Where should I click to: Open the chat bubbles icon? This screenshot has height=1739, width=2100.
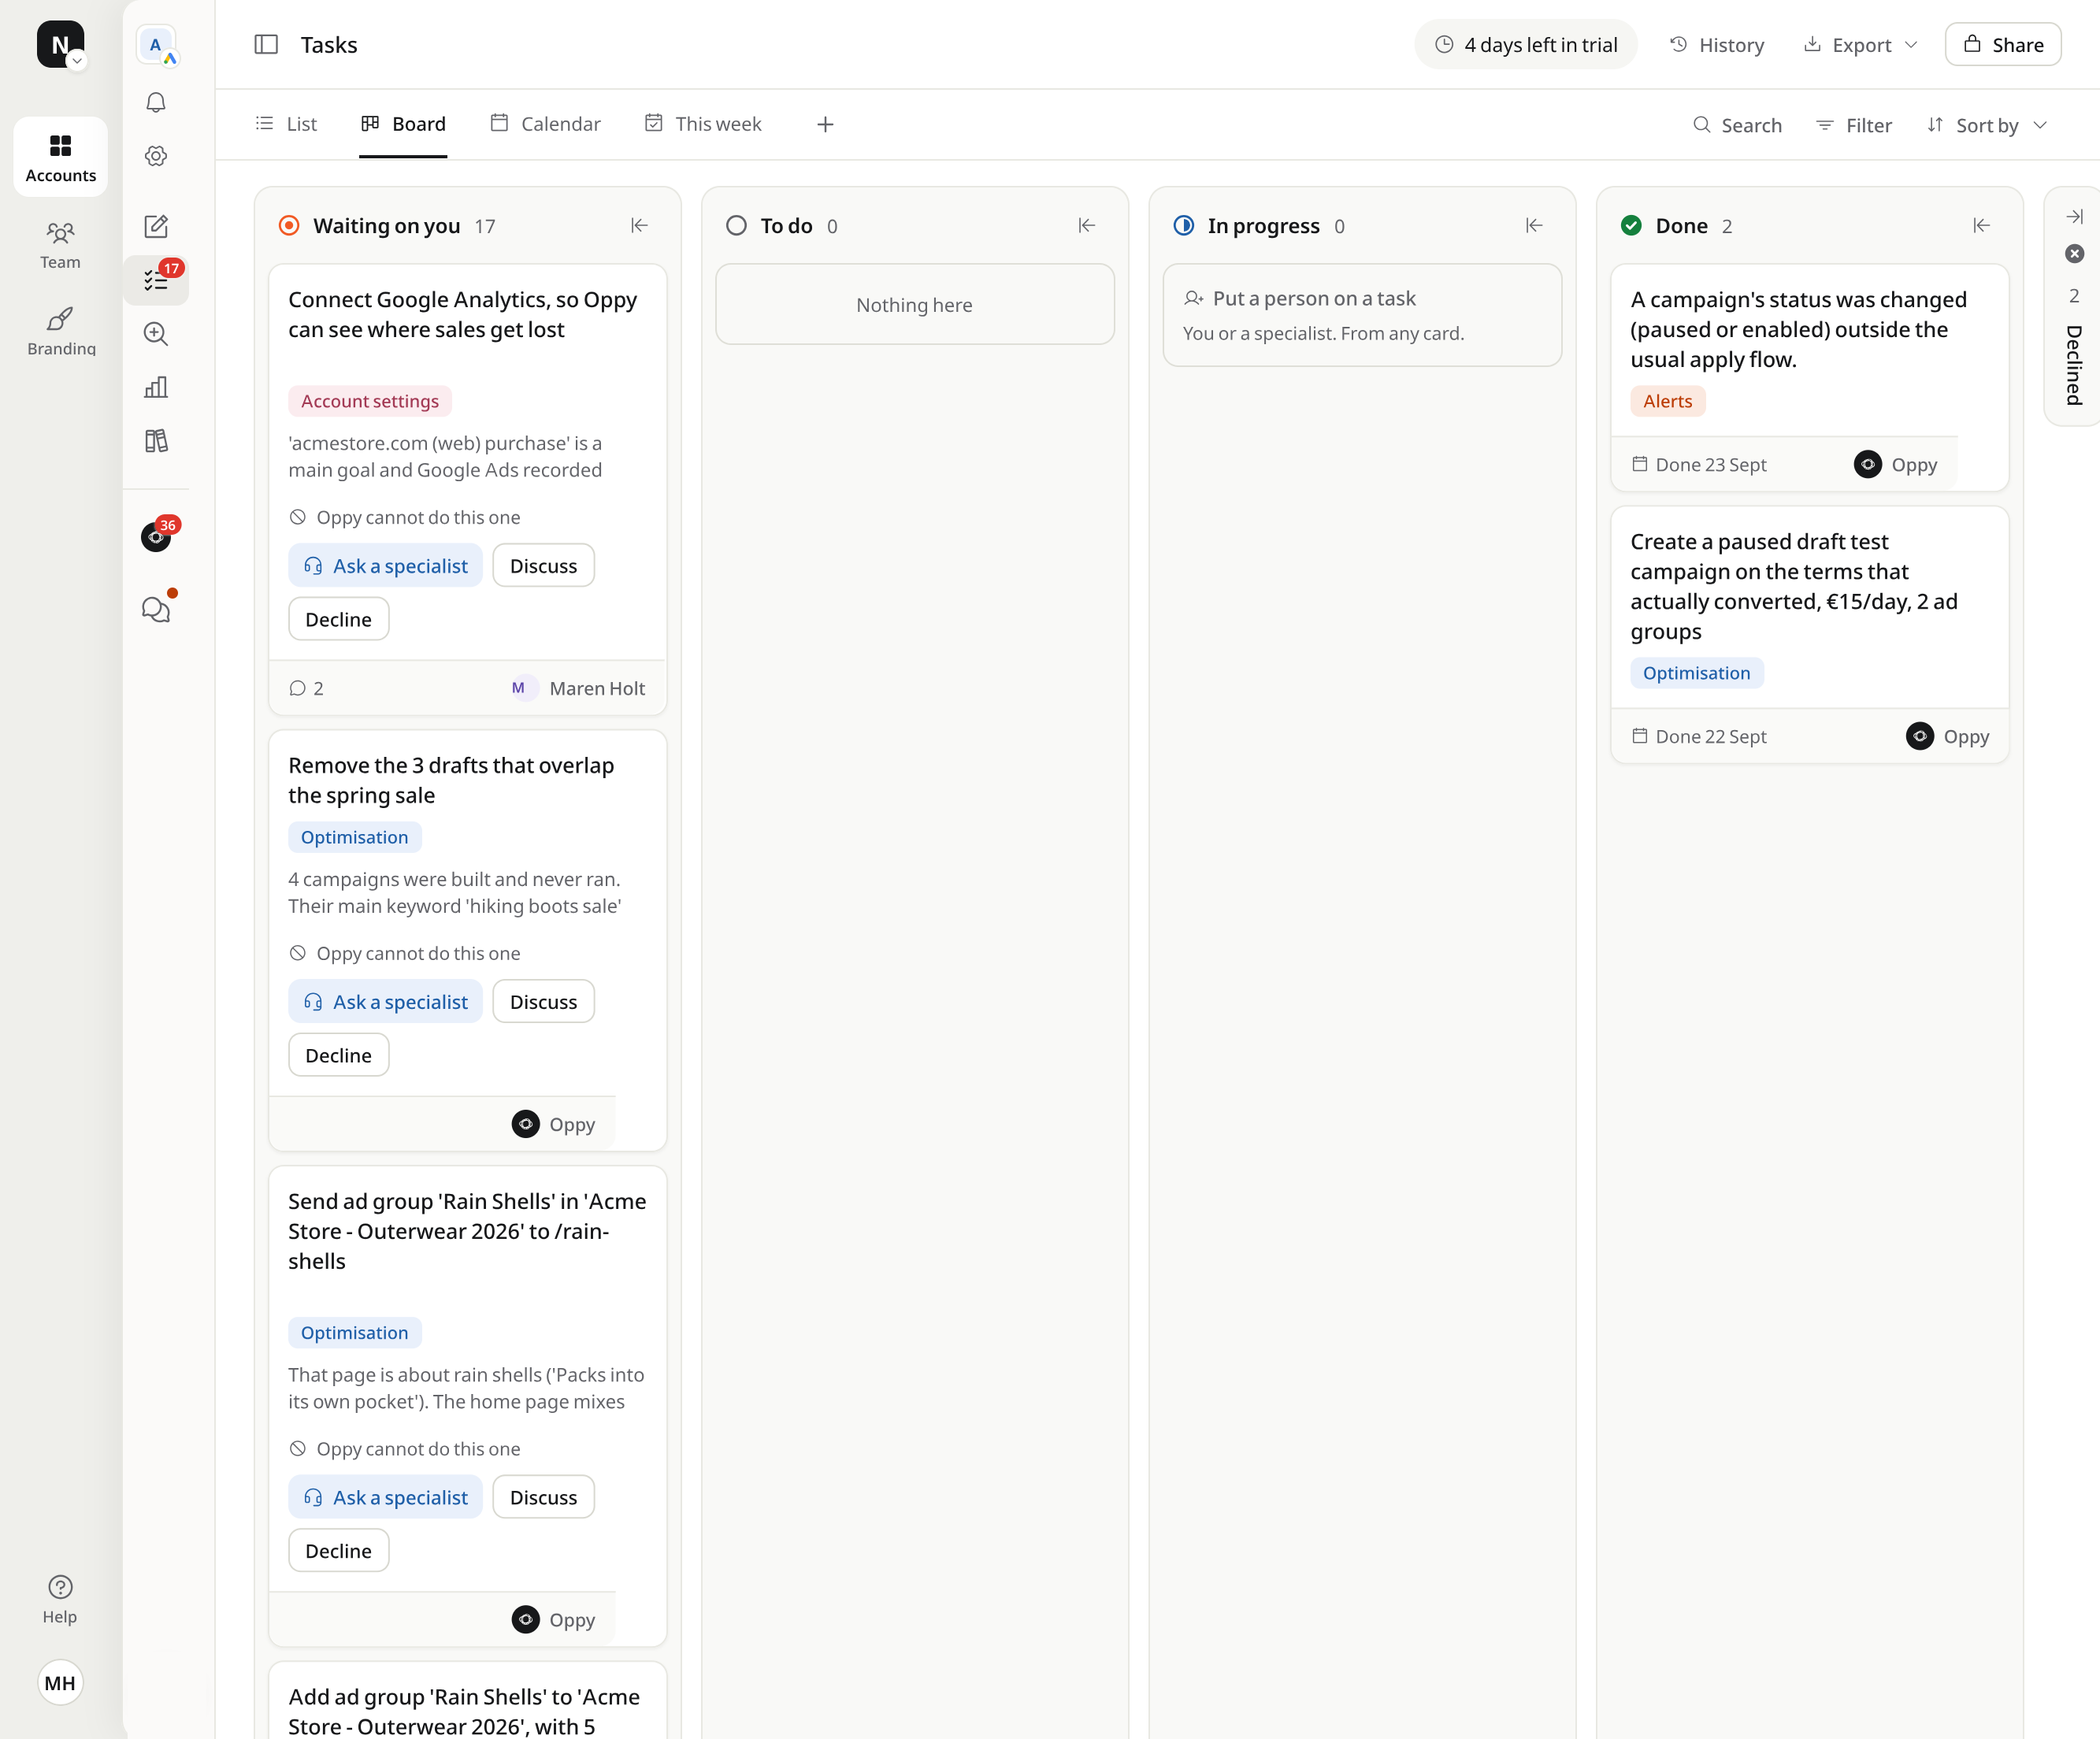156,609
